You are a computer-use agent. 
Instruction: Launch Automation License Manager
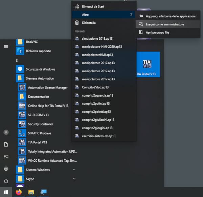click(47, 87)
